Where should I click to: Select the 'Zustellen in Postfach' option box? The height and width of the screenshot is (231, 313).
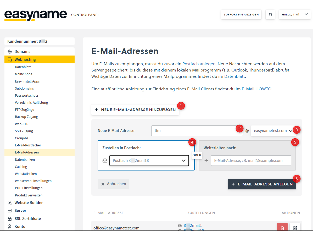tap(146, 148)
